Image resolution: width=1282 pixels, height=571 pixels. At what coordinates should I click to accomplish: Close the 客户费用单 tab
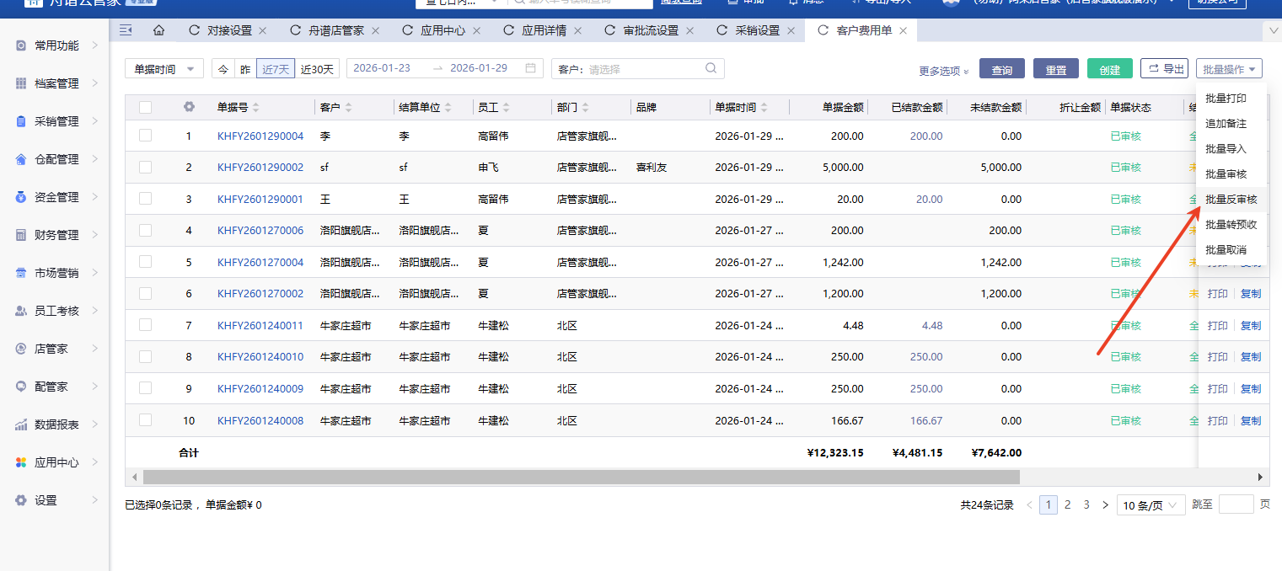tap(903, 30)
